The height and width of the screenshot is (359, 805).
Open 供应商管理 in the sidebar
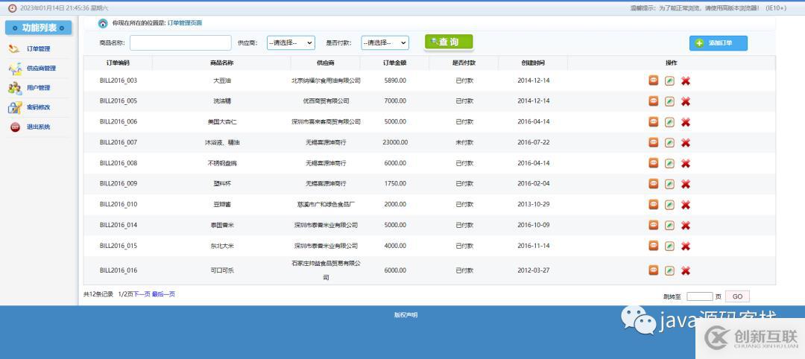point(41,69)
